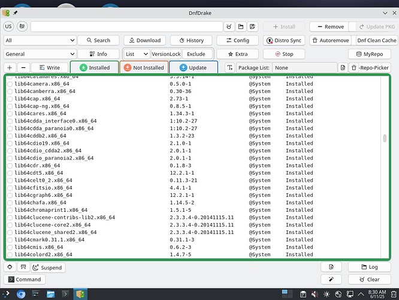Check lib64cdr.x86_64 checkbox
This screenshot has height=300, width=399.
[x=10, y=166]
